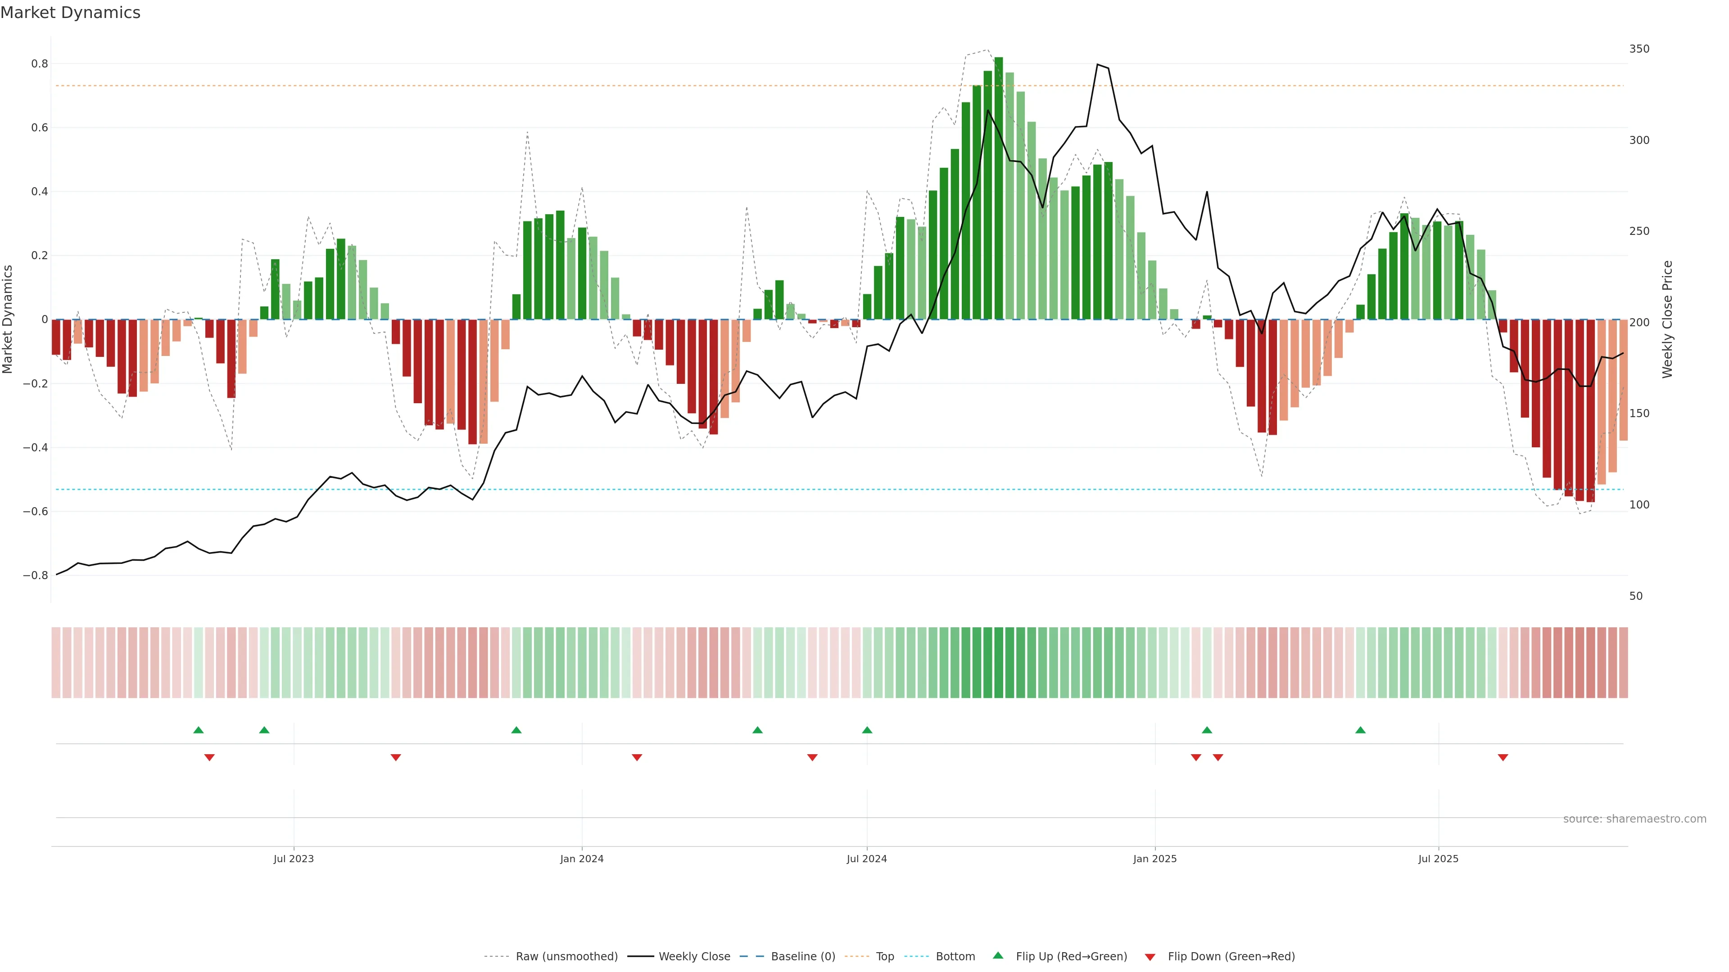
Task: Click the Jan 2025 x-axis label
Action: click(1154, 859)
